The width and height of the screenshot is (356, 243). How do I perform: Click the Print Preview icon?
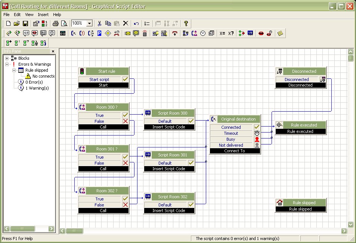click(x=64, y=24)
